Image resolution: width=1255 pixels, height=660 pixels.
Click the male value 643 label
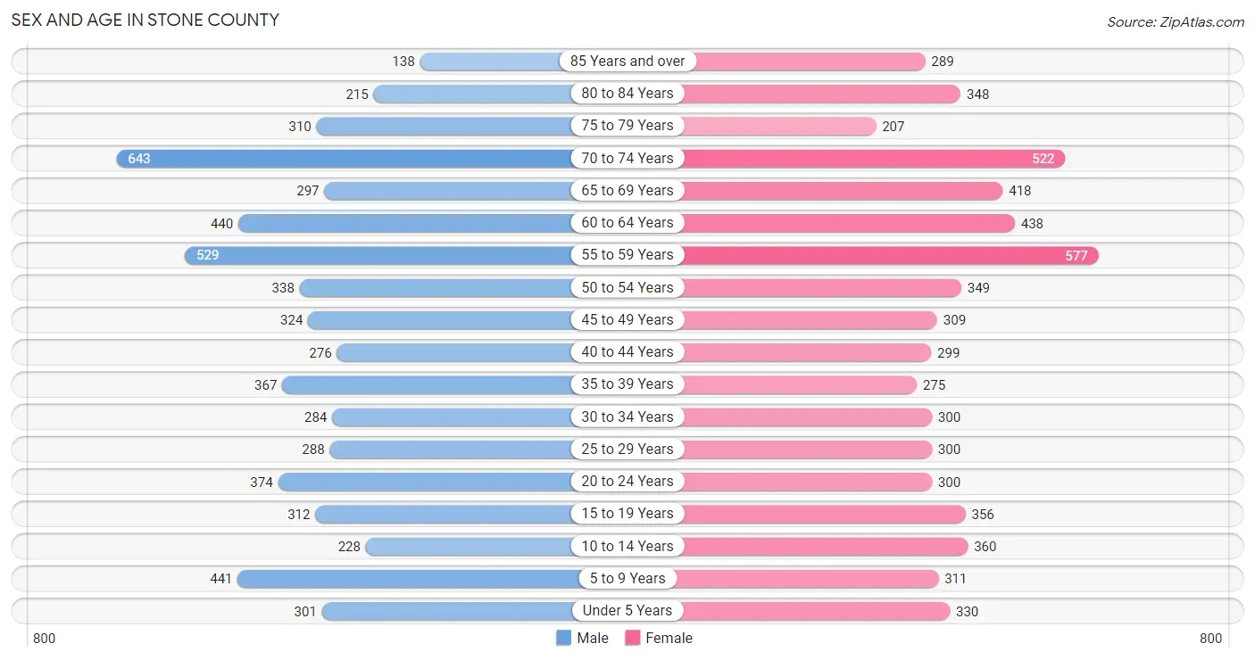pos(139,159)
